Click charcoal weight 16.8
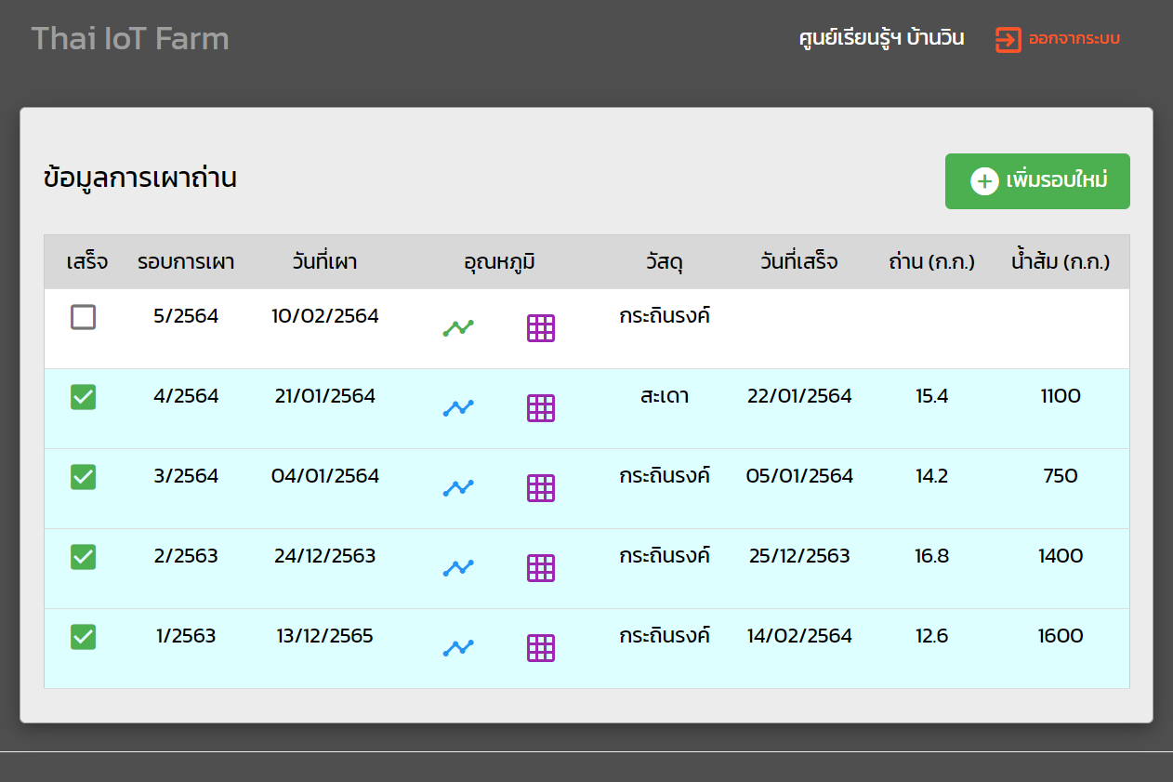The image size is (1173, 782). click(x=931, y=556)
